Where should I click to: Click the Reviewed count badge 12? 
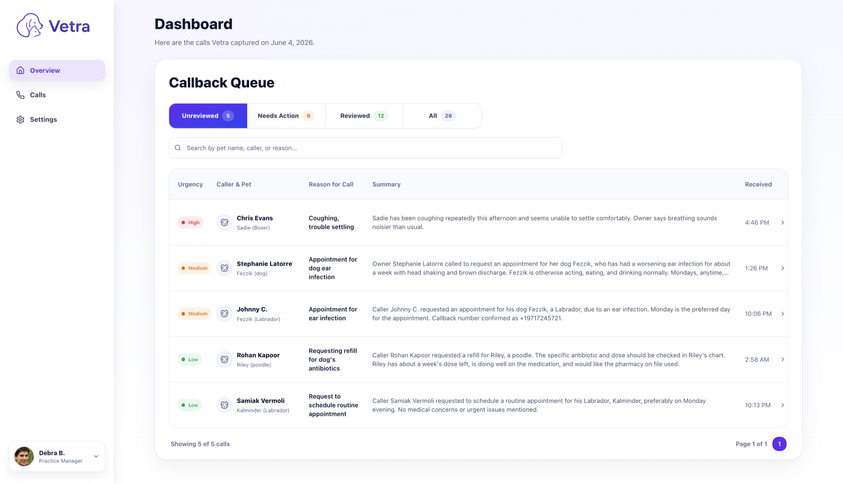[381, 116]
